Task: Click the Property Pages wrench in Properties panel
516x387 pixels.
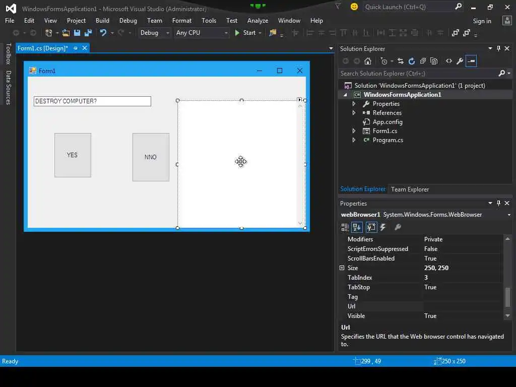Action: pos(398,227)
